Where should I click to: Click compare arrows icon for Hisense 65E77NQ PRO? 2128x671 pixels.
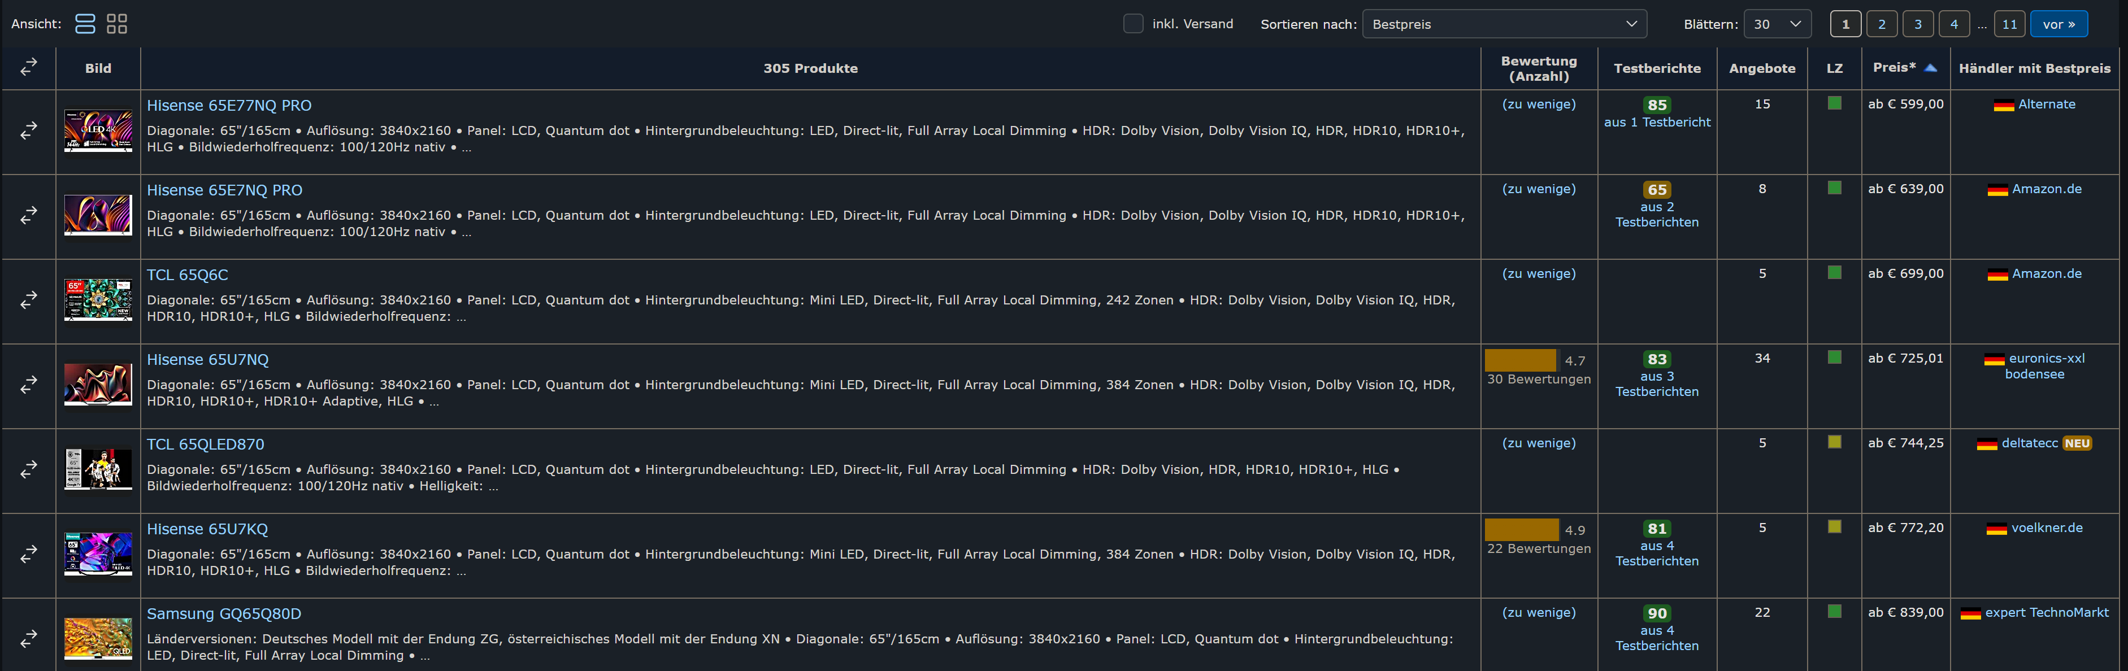pyautogui.click(x=29, y=130)
